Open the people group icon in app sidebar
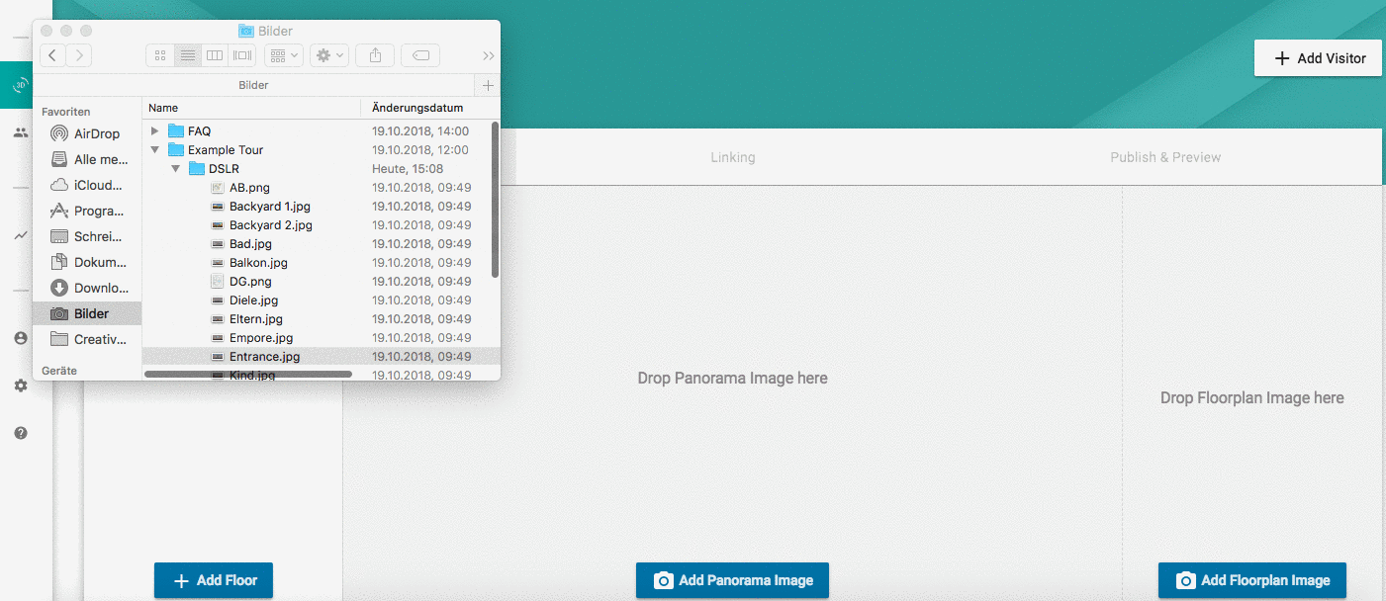Viewport: 1386px width, 601px height. (x=20, y=132)
